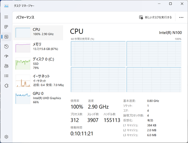Viewport: 188px width, 143px height.
Task: Select the Ethernet performance item
Action: (38, 81)
